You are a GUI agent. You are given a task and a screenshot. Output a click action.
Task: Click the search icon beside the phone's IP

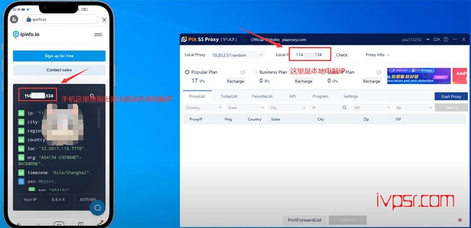pyautogui.click(x=92, y=95)
